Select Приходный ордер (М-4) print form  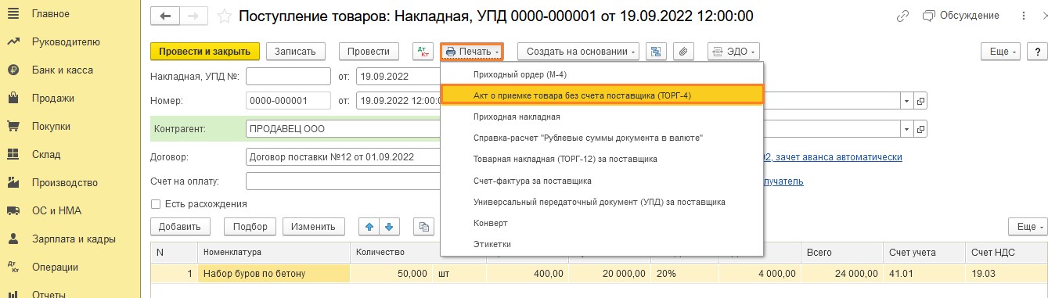pos(602,74)
